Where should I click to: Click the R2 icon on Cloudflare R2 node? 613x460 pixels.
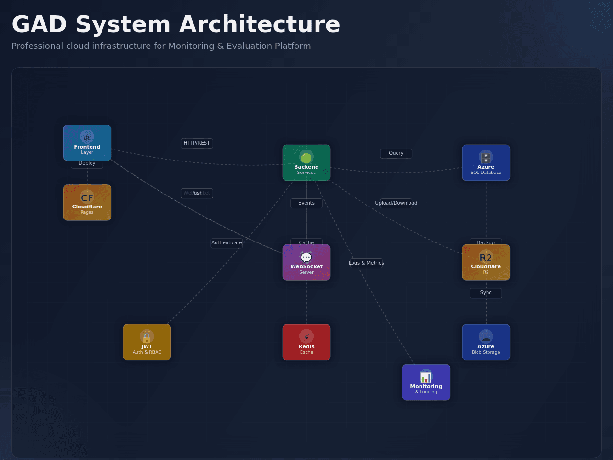pos(486,257)
